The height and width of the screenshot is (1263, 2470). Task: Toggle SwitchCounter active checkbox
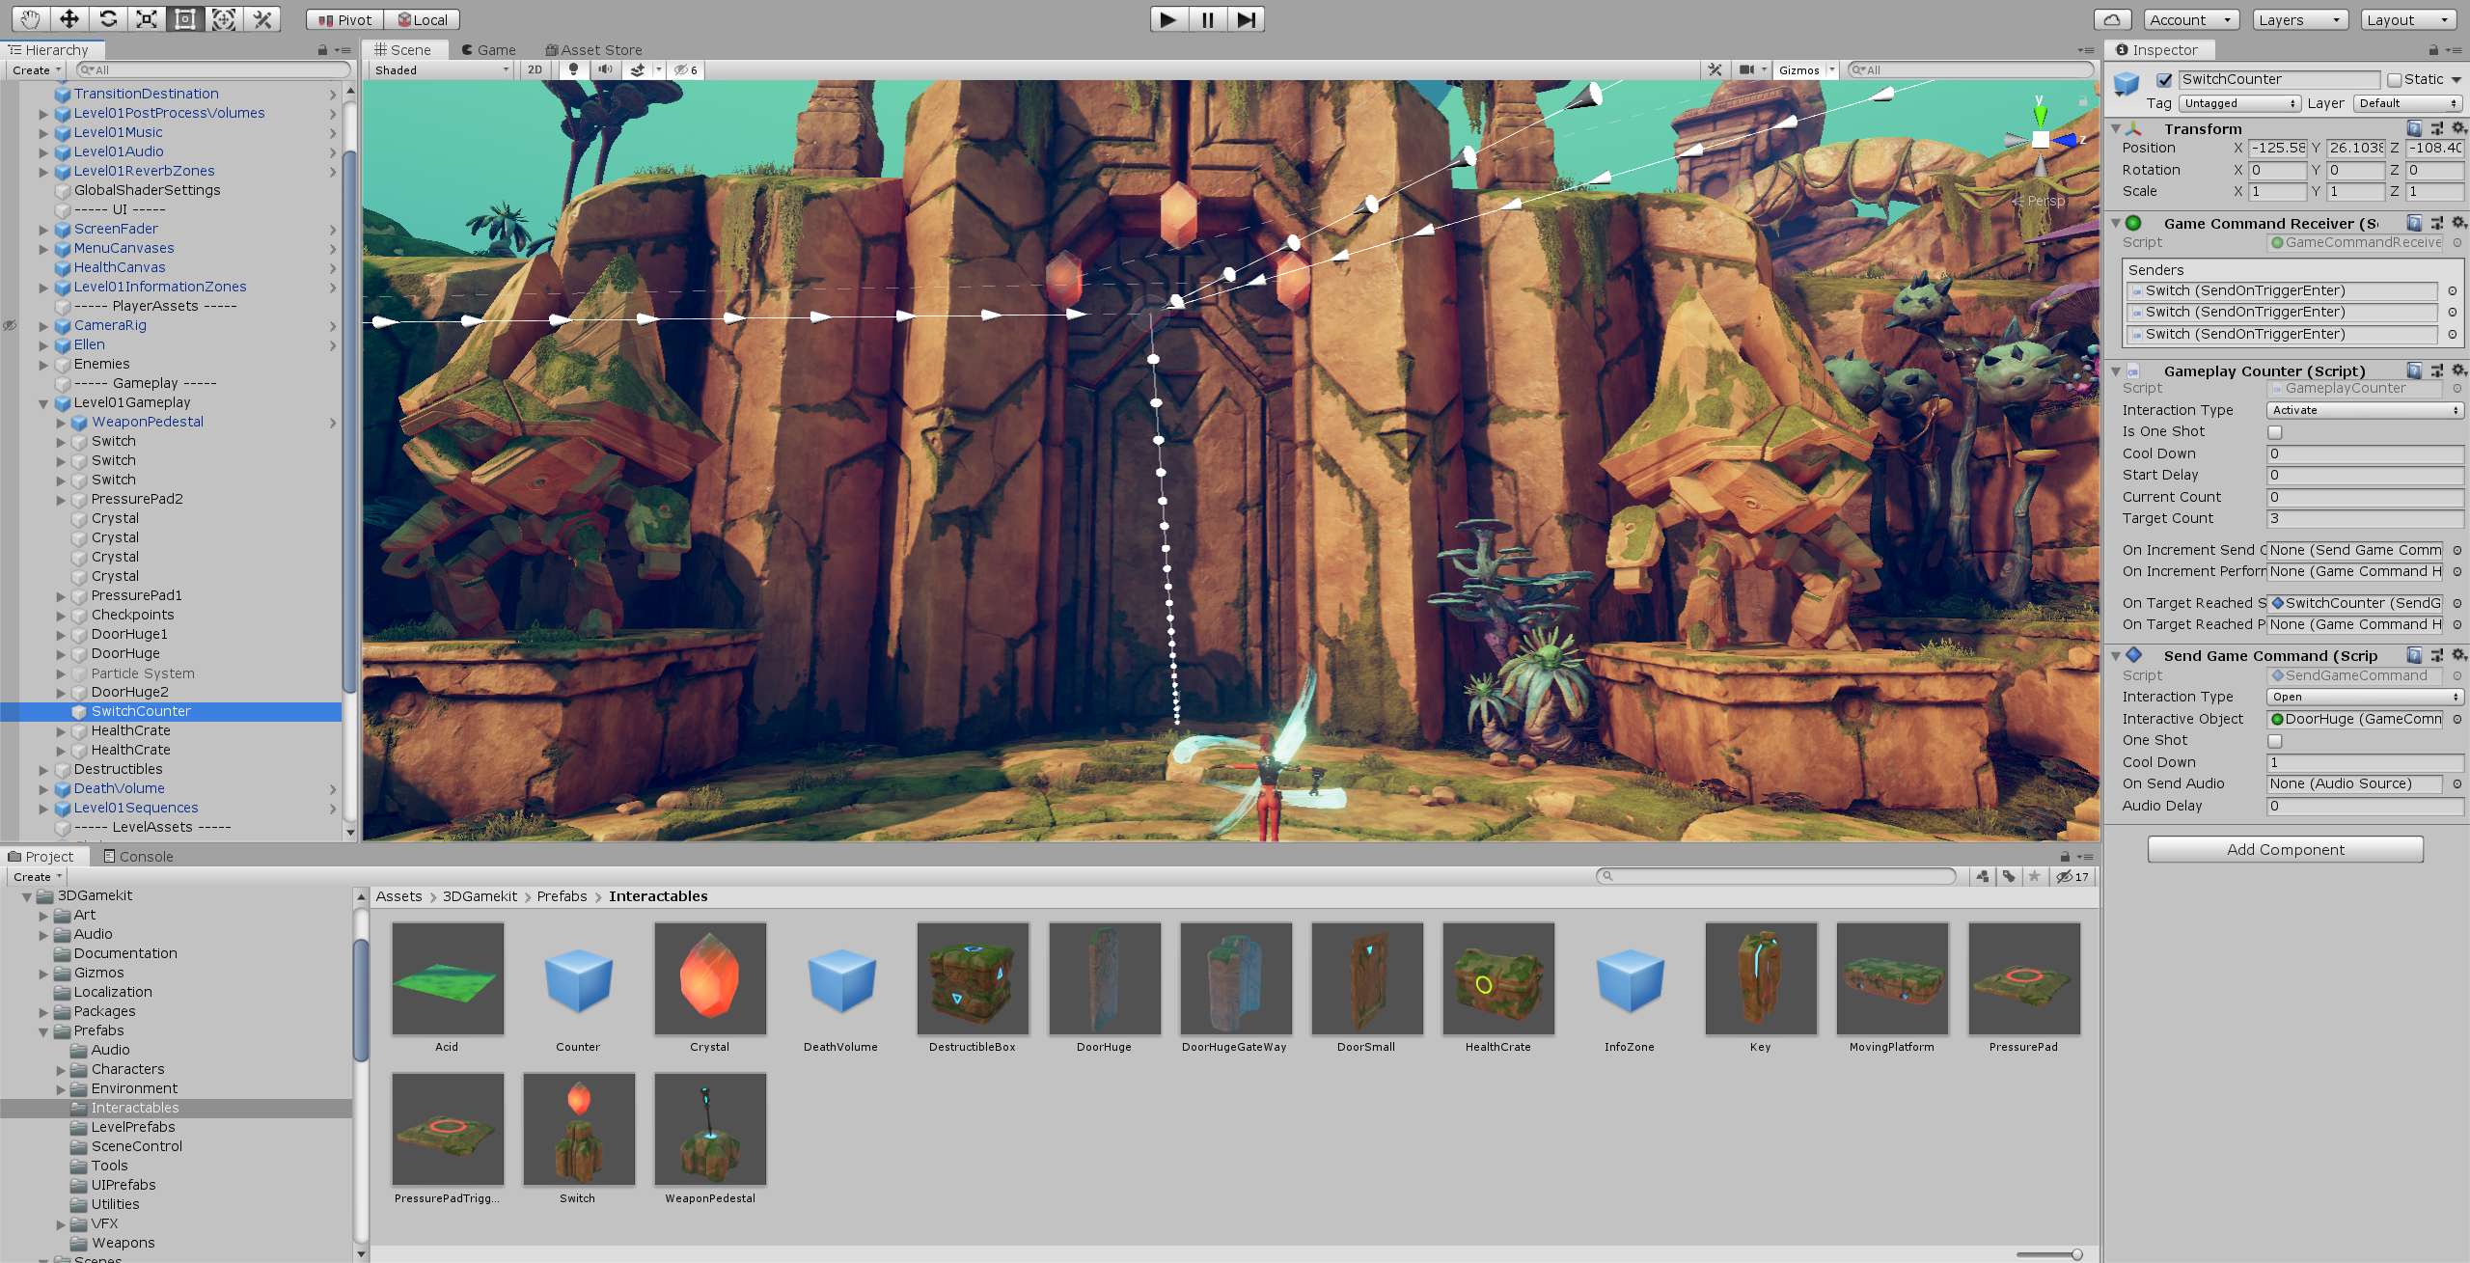[2164, 80]
